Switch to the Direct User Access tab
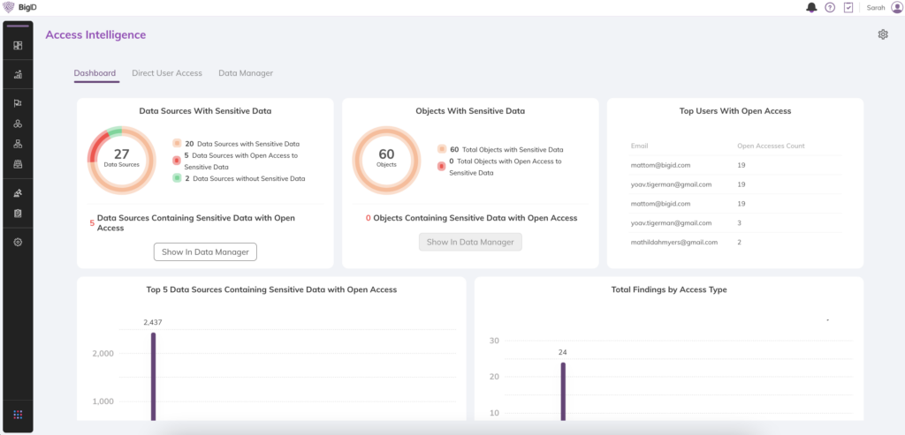 (x=167, y=73)
